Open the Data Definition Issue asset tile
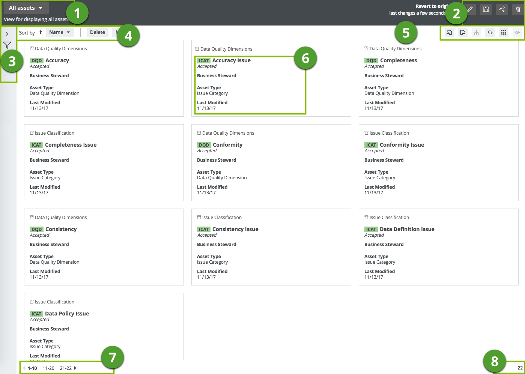Screen dimensions: 525x374 (407, 229)
